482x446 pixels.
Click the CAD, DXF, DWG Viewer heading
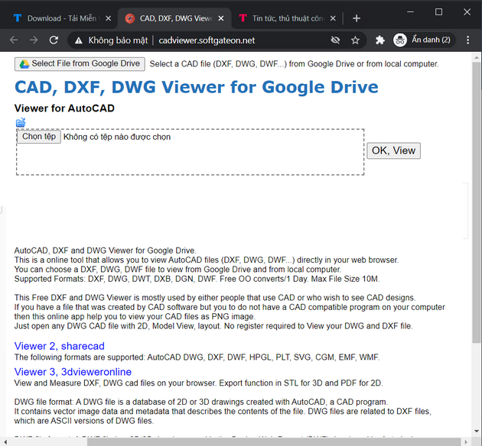pos(197,87)
